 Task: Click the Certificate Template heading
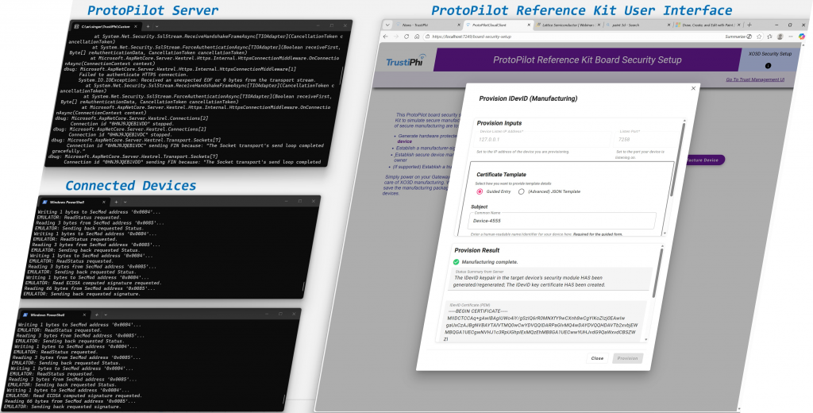[502, 174]
